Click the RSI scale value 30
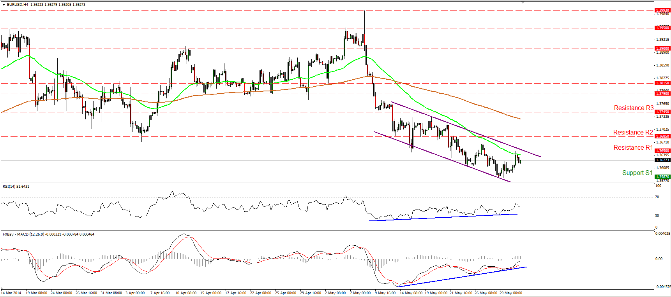 tap(657, 216)
